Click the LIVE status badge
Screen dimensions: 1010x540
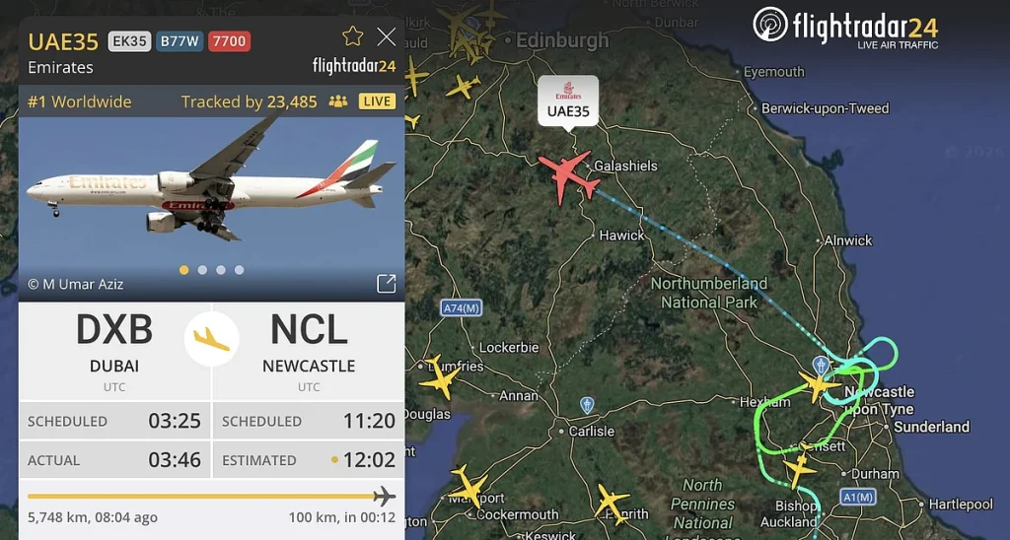[x=378, y=101]
